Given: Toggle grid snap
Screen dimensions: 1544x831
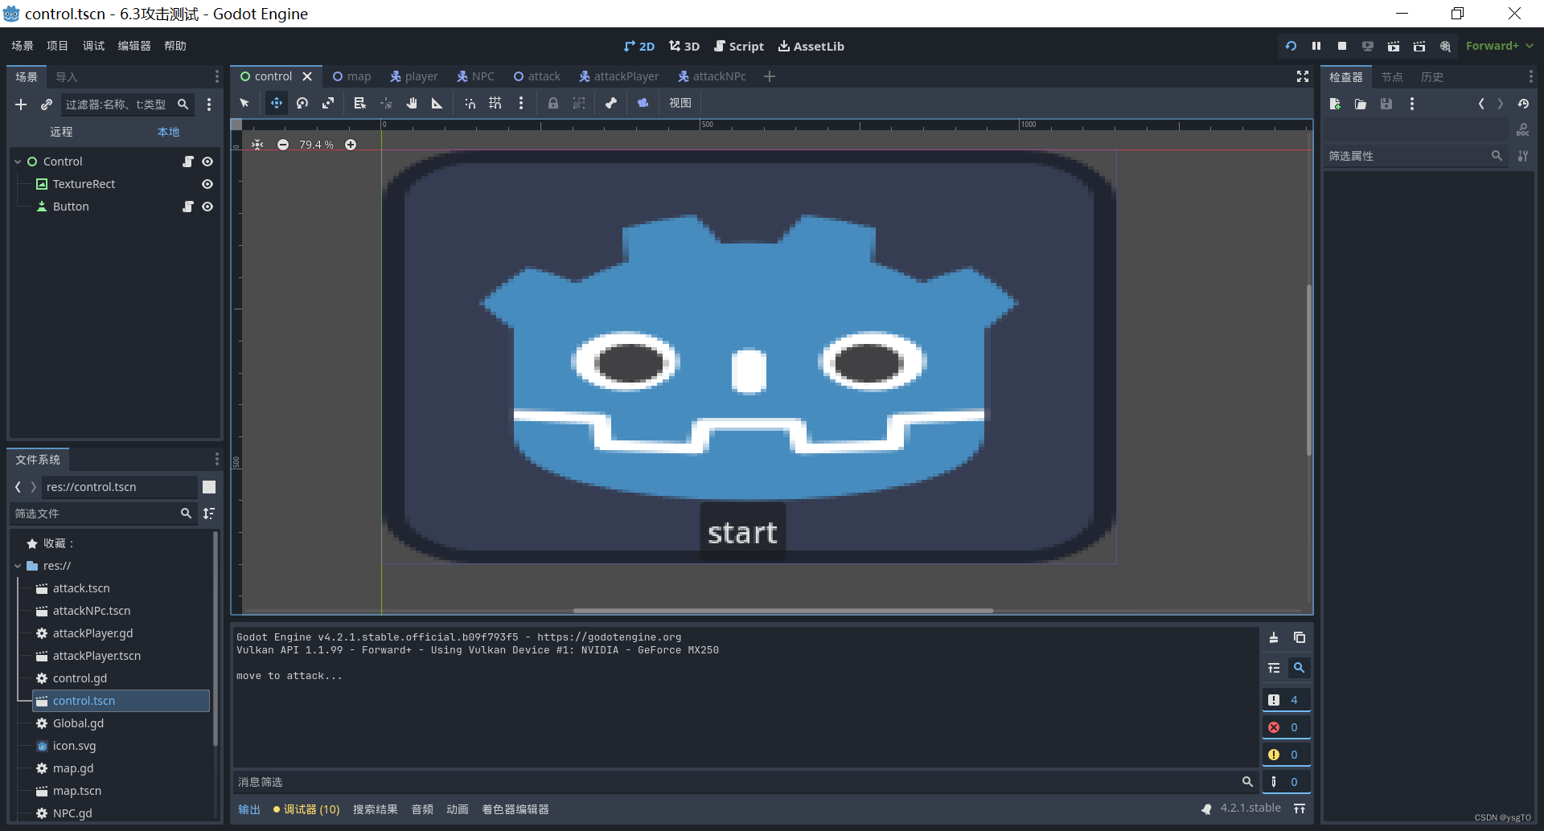Looking at the screenshot, I should click(x=495, y=103).
